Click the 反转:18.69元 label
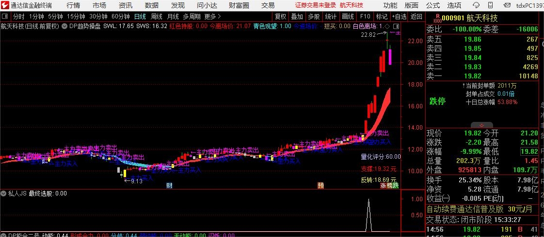Screen dimensions: 544x237 pos(379,180)
